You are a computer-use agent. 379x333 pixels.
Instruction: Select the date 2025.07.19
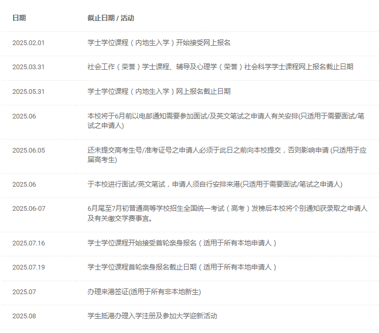28,267
